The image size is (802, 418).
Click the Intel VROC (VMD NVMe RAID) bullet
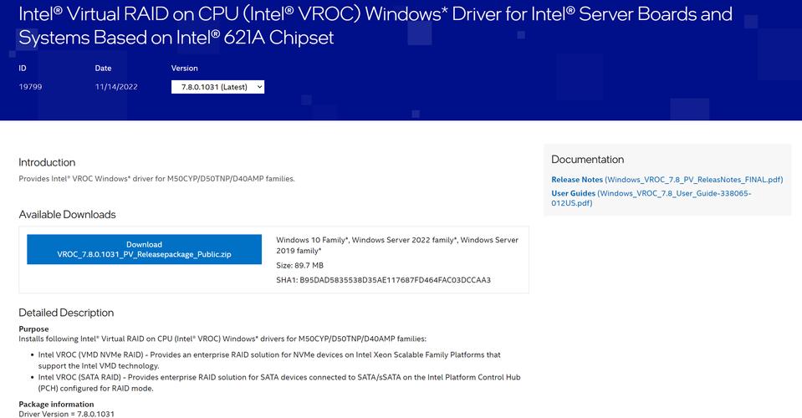click(x=269, y=360)
